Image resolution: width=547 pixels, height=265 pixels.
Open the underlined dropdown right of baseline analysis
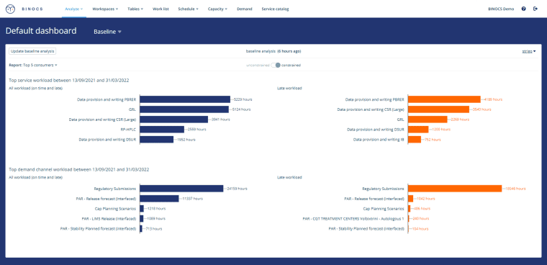pos(529,51)
